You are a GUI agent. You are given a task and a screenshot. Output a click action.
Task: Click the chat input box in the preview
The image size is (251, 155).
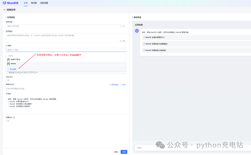click(x=193, y=148)
